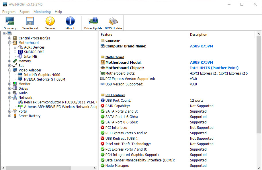This screenshot has height=170, width=262.
Task: Expand the SMBIOS DMI node
Action: click(x=15, y=52)
